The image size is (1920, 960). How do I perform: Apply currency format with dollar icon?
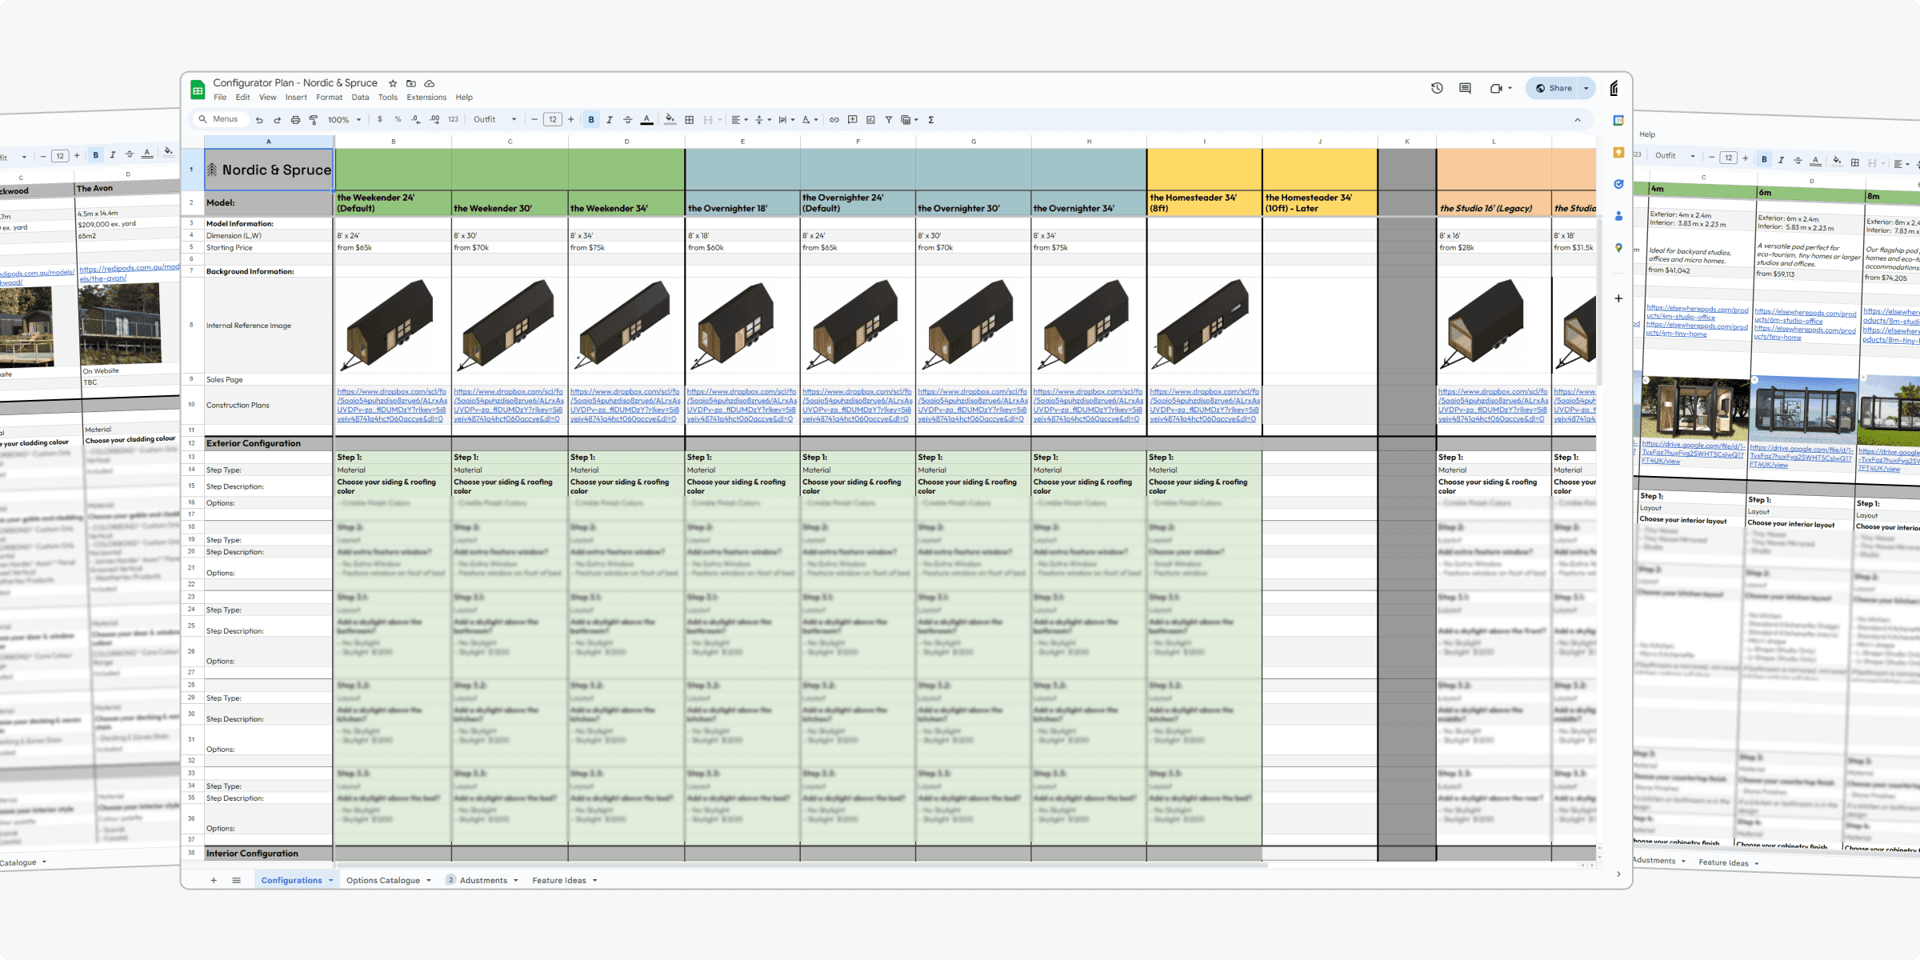point(379,120)
